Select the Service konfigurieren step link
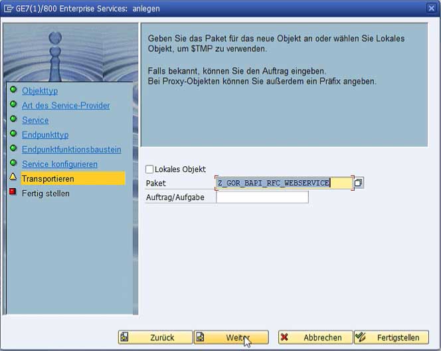This screenshot has height=351, width=441. 59,164
